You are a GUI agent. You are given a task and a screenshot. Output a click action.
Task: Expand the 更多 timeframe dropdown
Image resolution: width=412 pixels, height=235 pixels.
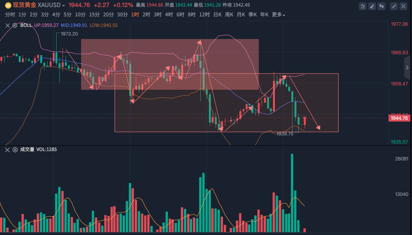coord(278,15)
